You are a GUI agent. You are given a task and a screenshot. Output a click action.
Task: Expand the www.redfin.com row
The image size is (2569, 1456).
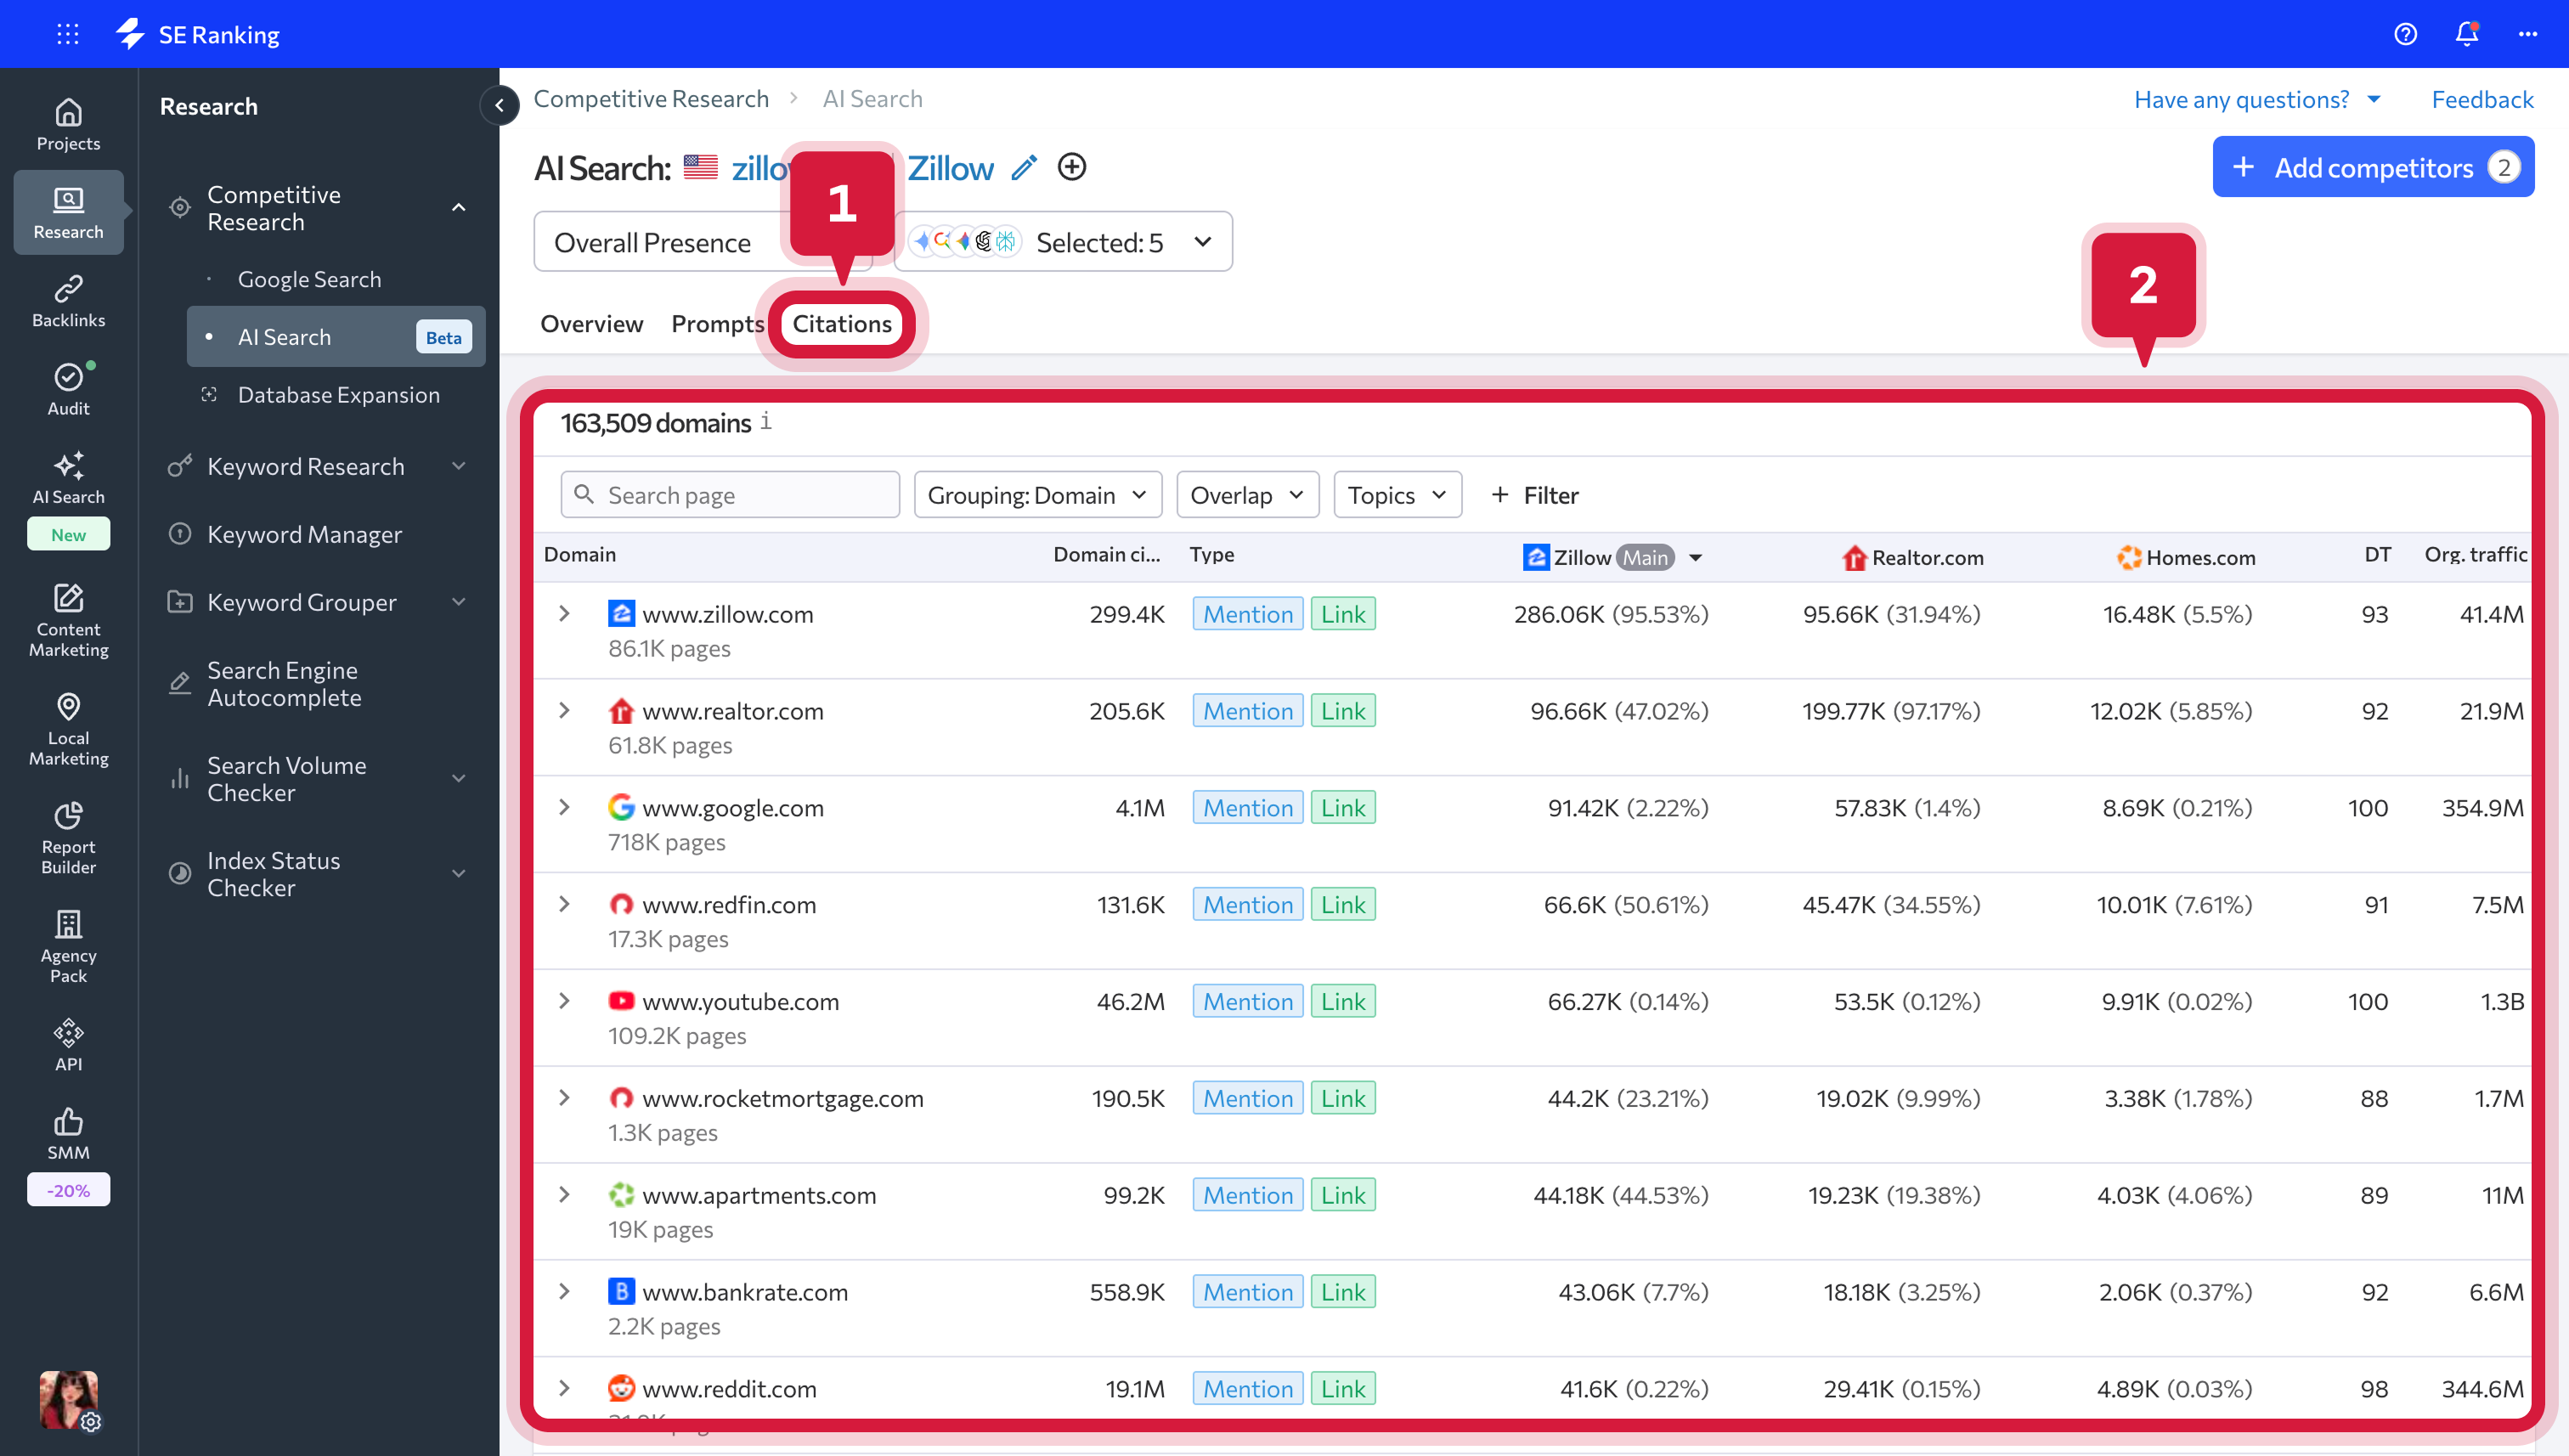coord(564,905)
